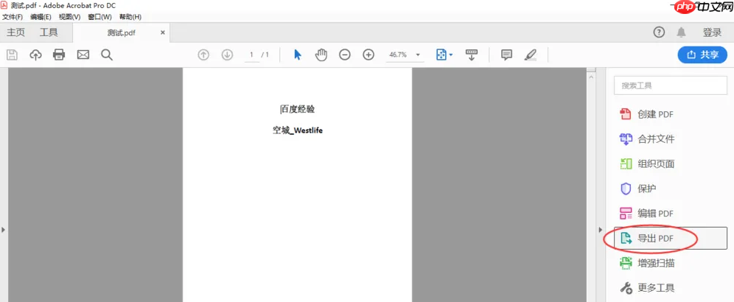
Task: Add a comment with speech bubble icon
Action: [506, 55]
